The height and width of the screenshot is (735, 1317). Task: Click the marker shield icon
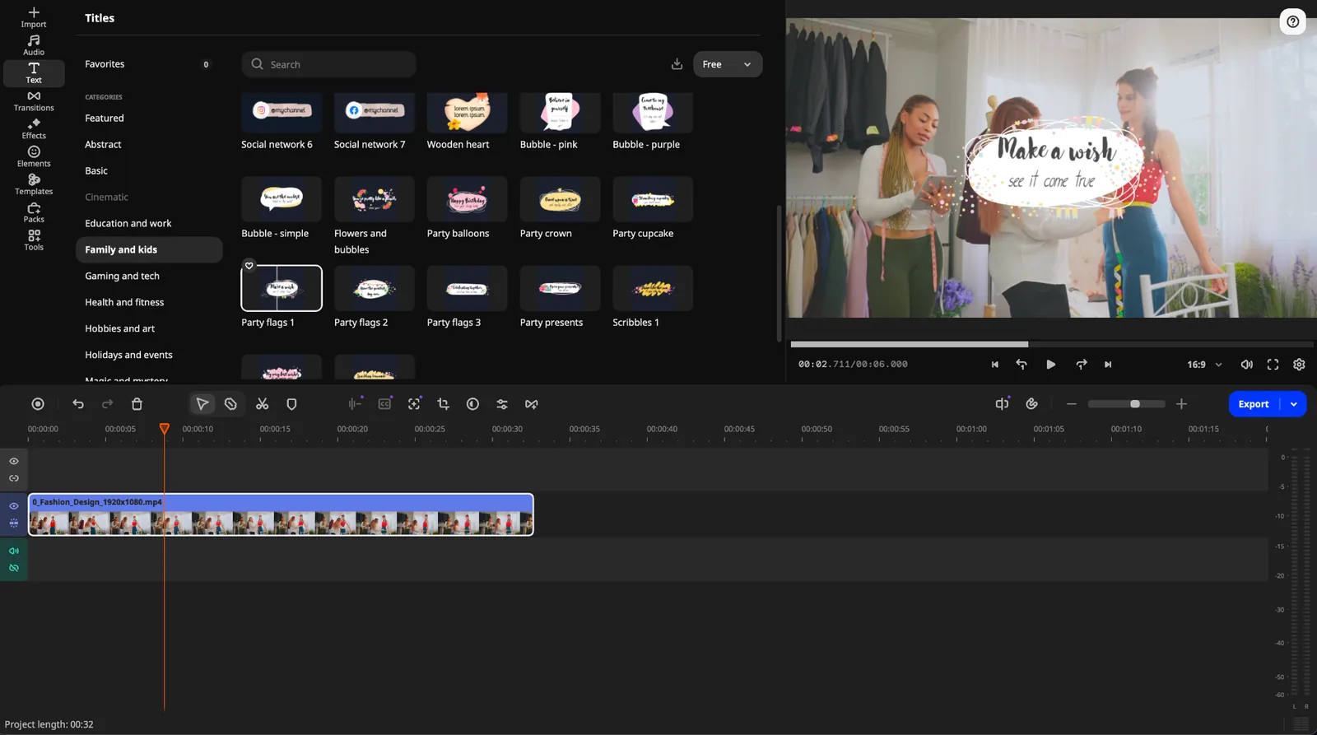pos(291,404)
